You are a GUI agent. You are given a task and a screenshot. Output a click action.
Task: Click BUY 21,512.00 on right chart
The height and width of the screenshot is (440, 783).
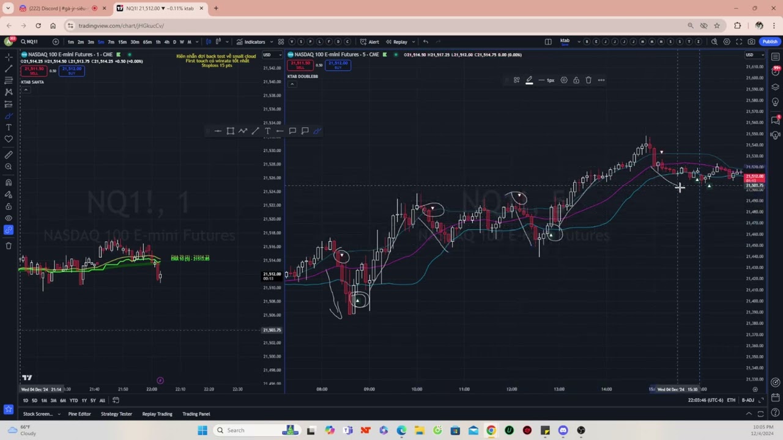(x=338, y=65)
